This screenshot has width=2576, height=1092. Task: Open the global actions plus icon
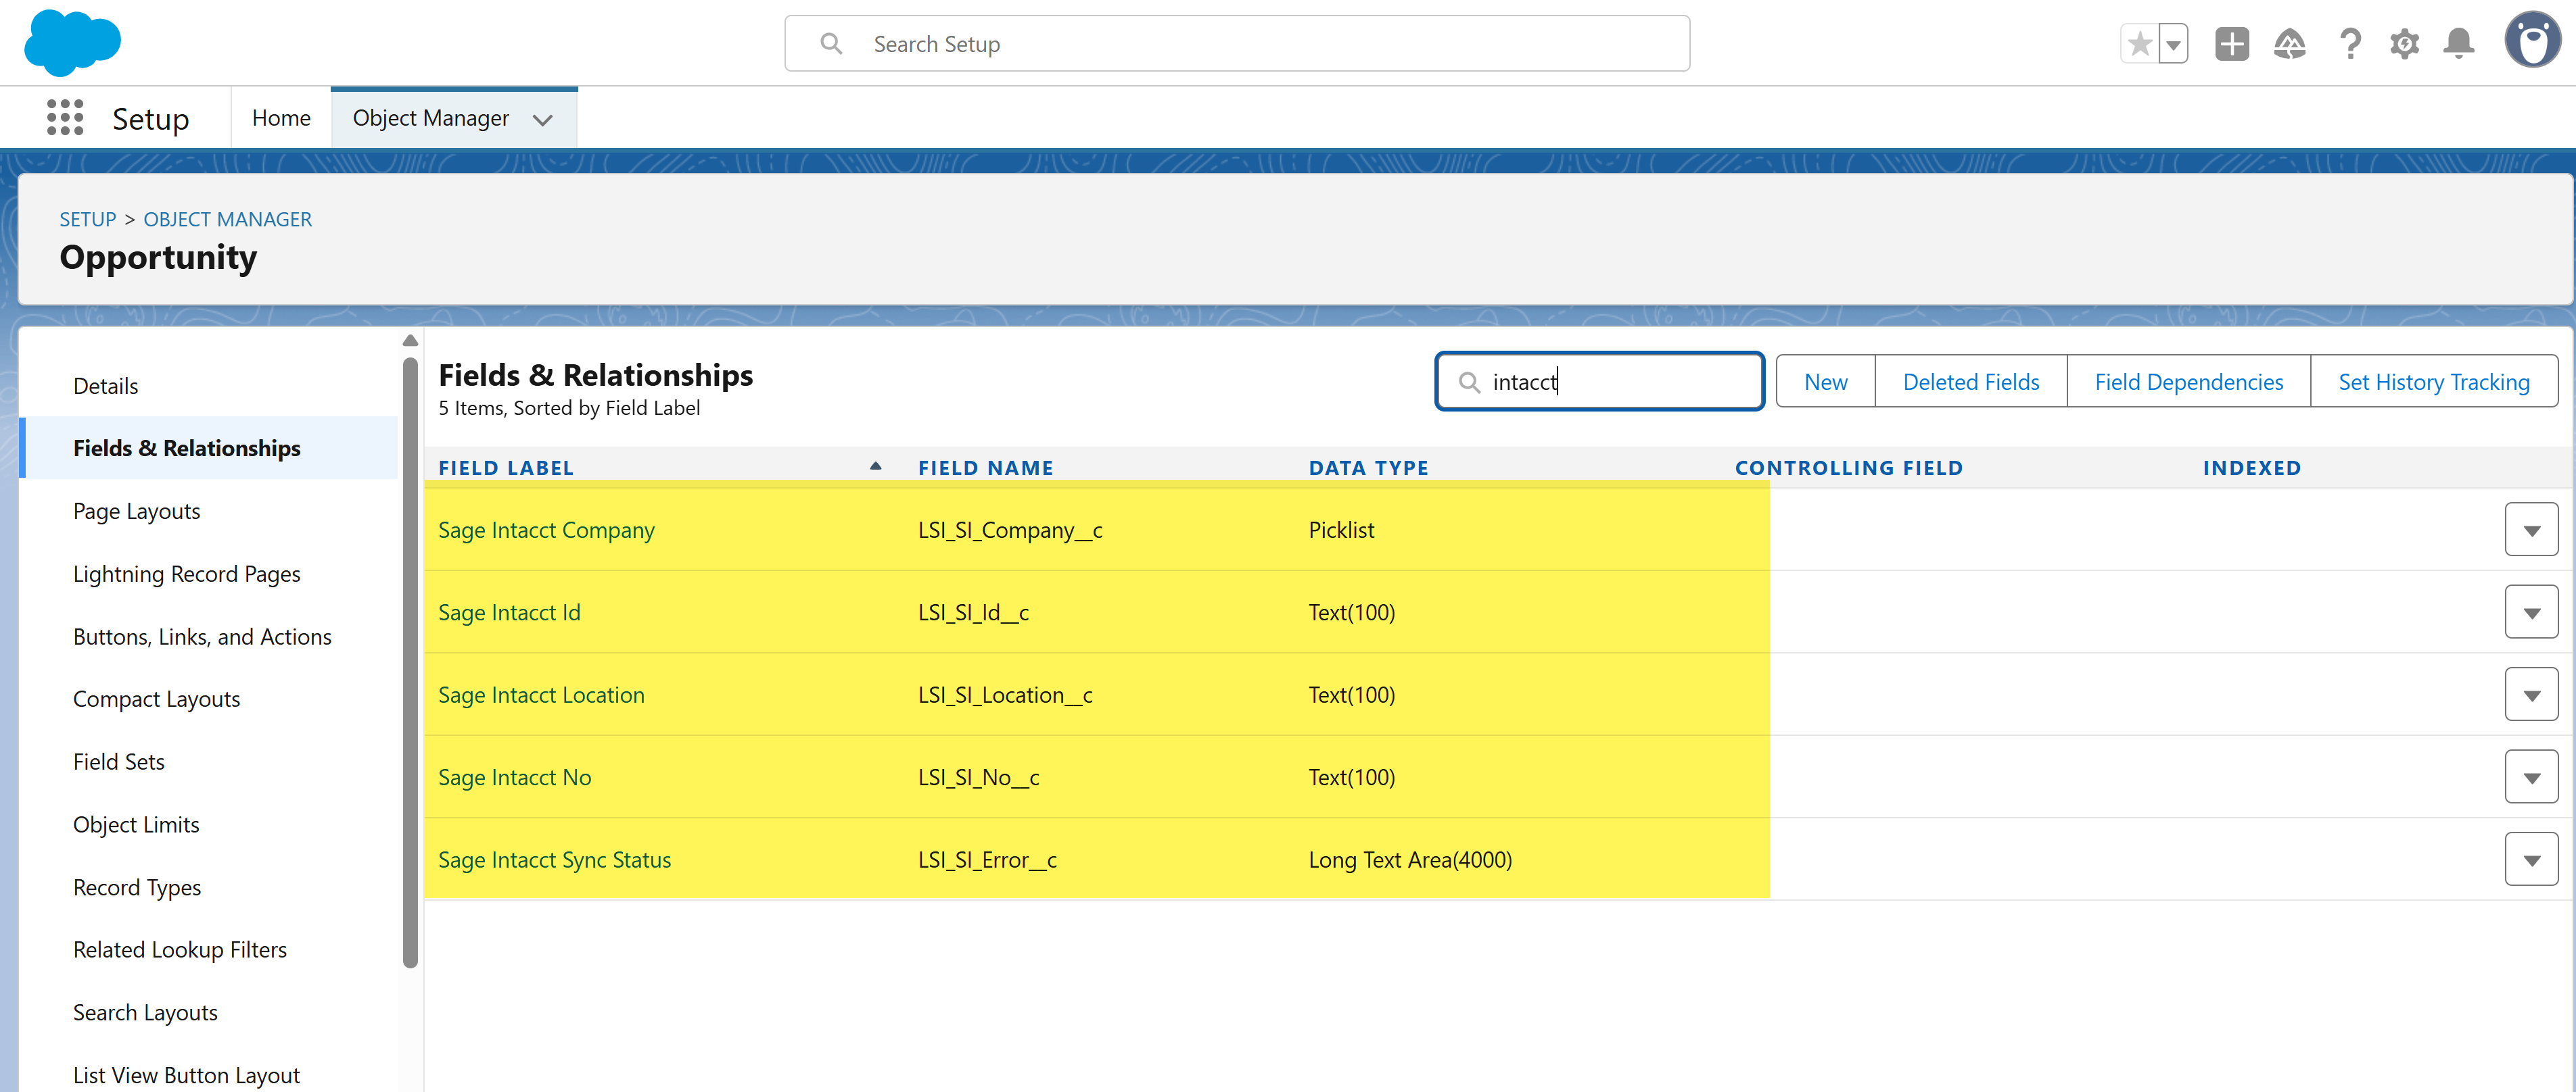coord(2232,44)
